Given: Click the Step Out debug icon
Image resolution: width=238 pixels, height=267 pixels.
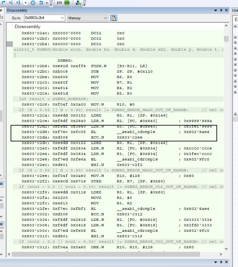Looking at the screenshot, I should click(x=4, y=2).
